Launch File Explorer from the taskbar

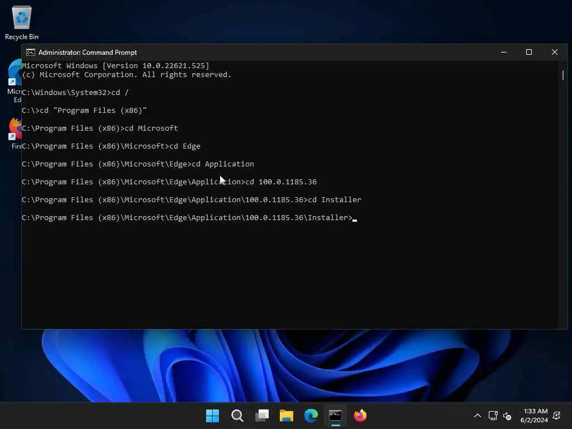(287, 416)
